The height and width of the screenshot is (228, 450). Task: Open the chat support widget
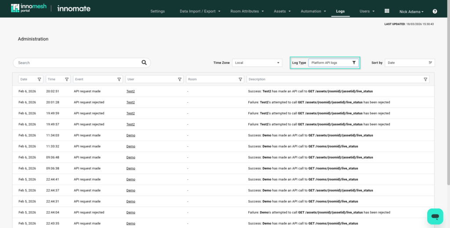(x=435, y=216)
